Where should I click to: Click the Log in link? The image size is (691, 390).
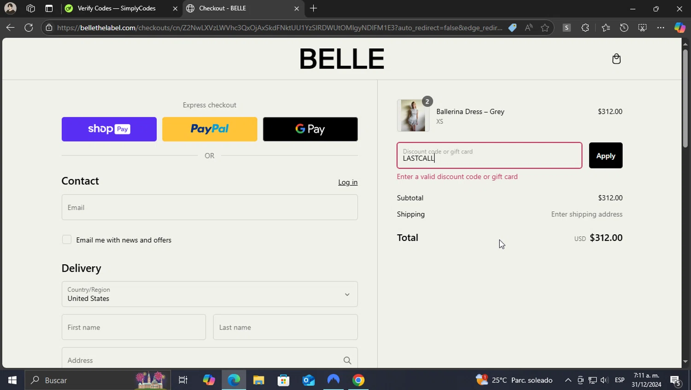(x=348, y=182)
